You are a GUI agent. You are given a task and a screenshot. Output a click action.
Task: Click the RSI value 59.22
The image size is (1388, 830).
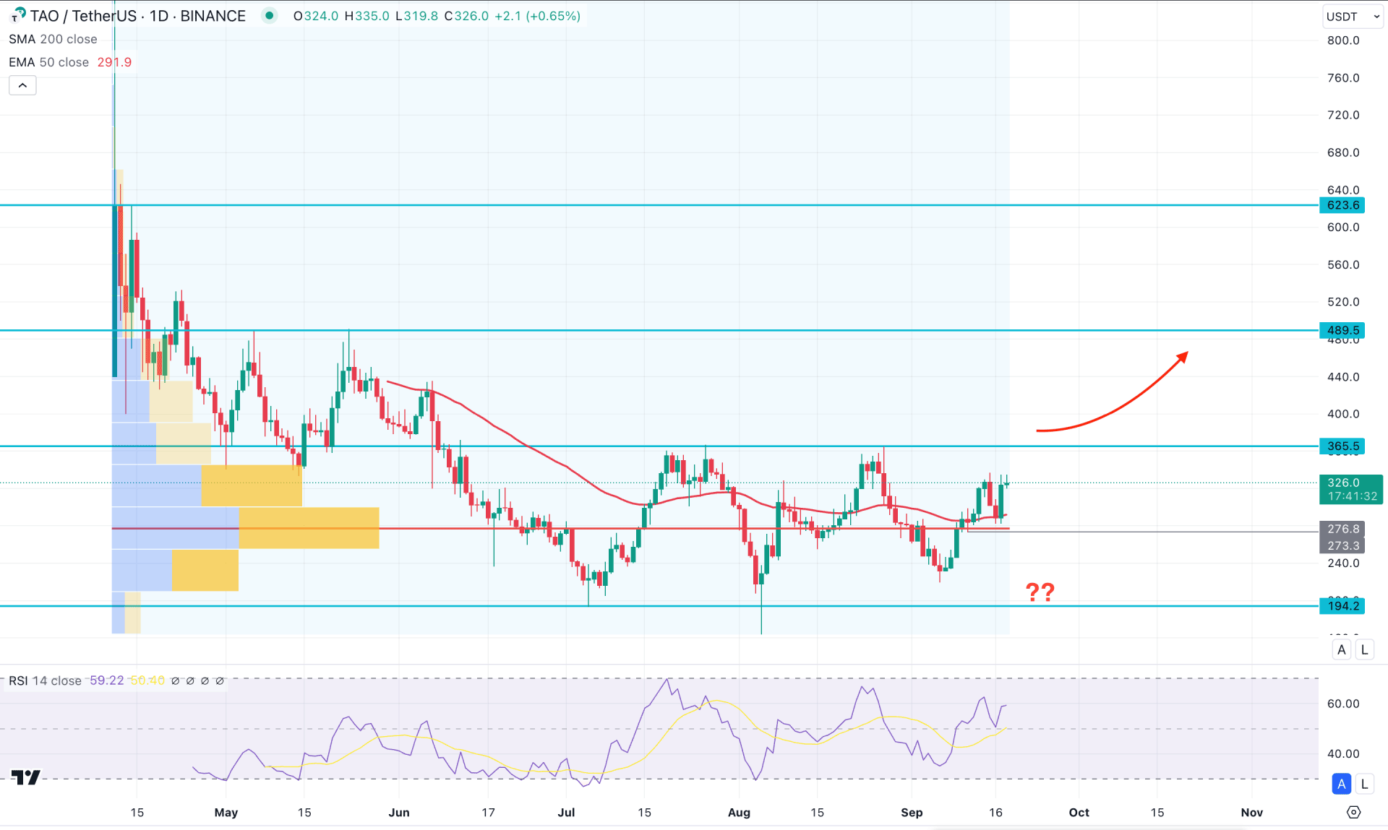coord(107,680)
